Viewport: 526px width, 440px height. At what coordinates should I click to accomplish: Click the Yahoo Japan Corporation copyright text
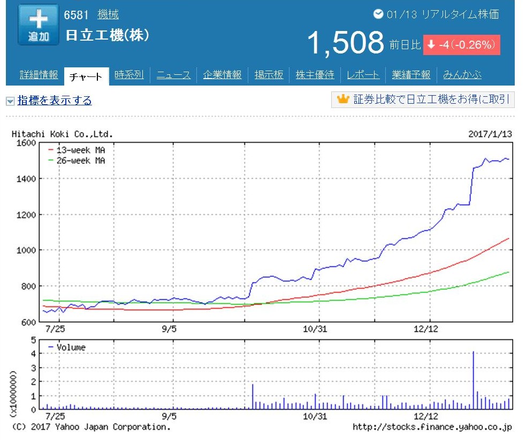tap(92, 427)
